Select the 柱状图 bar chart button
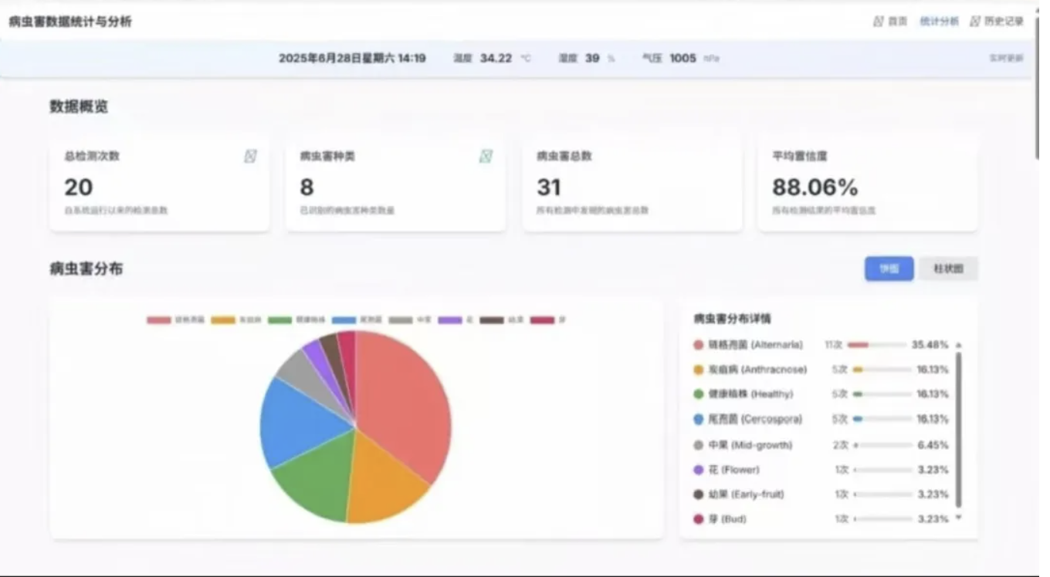 point(948,268)
